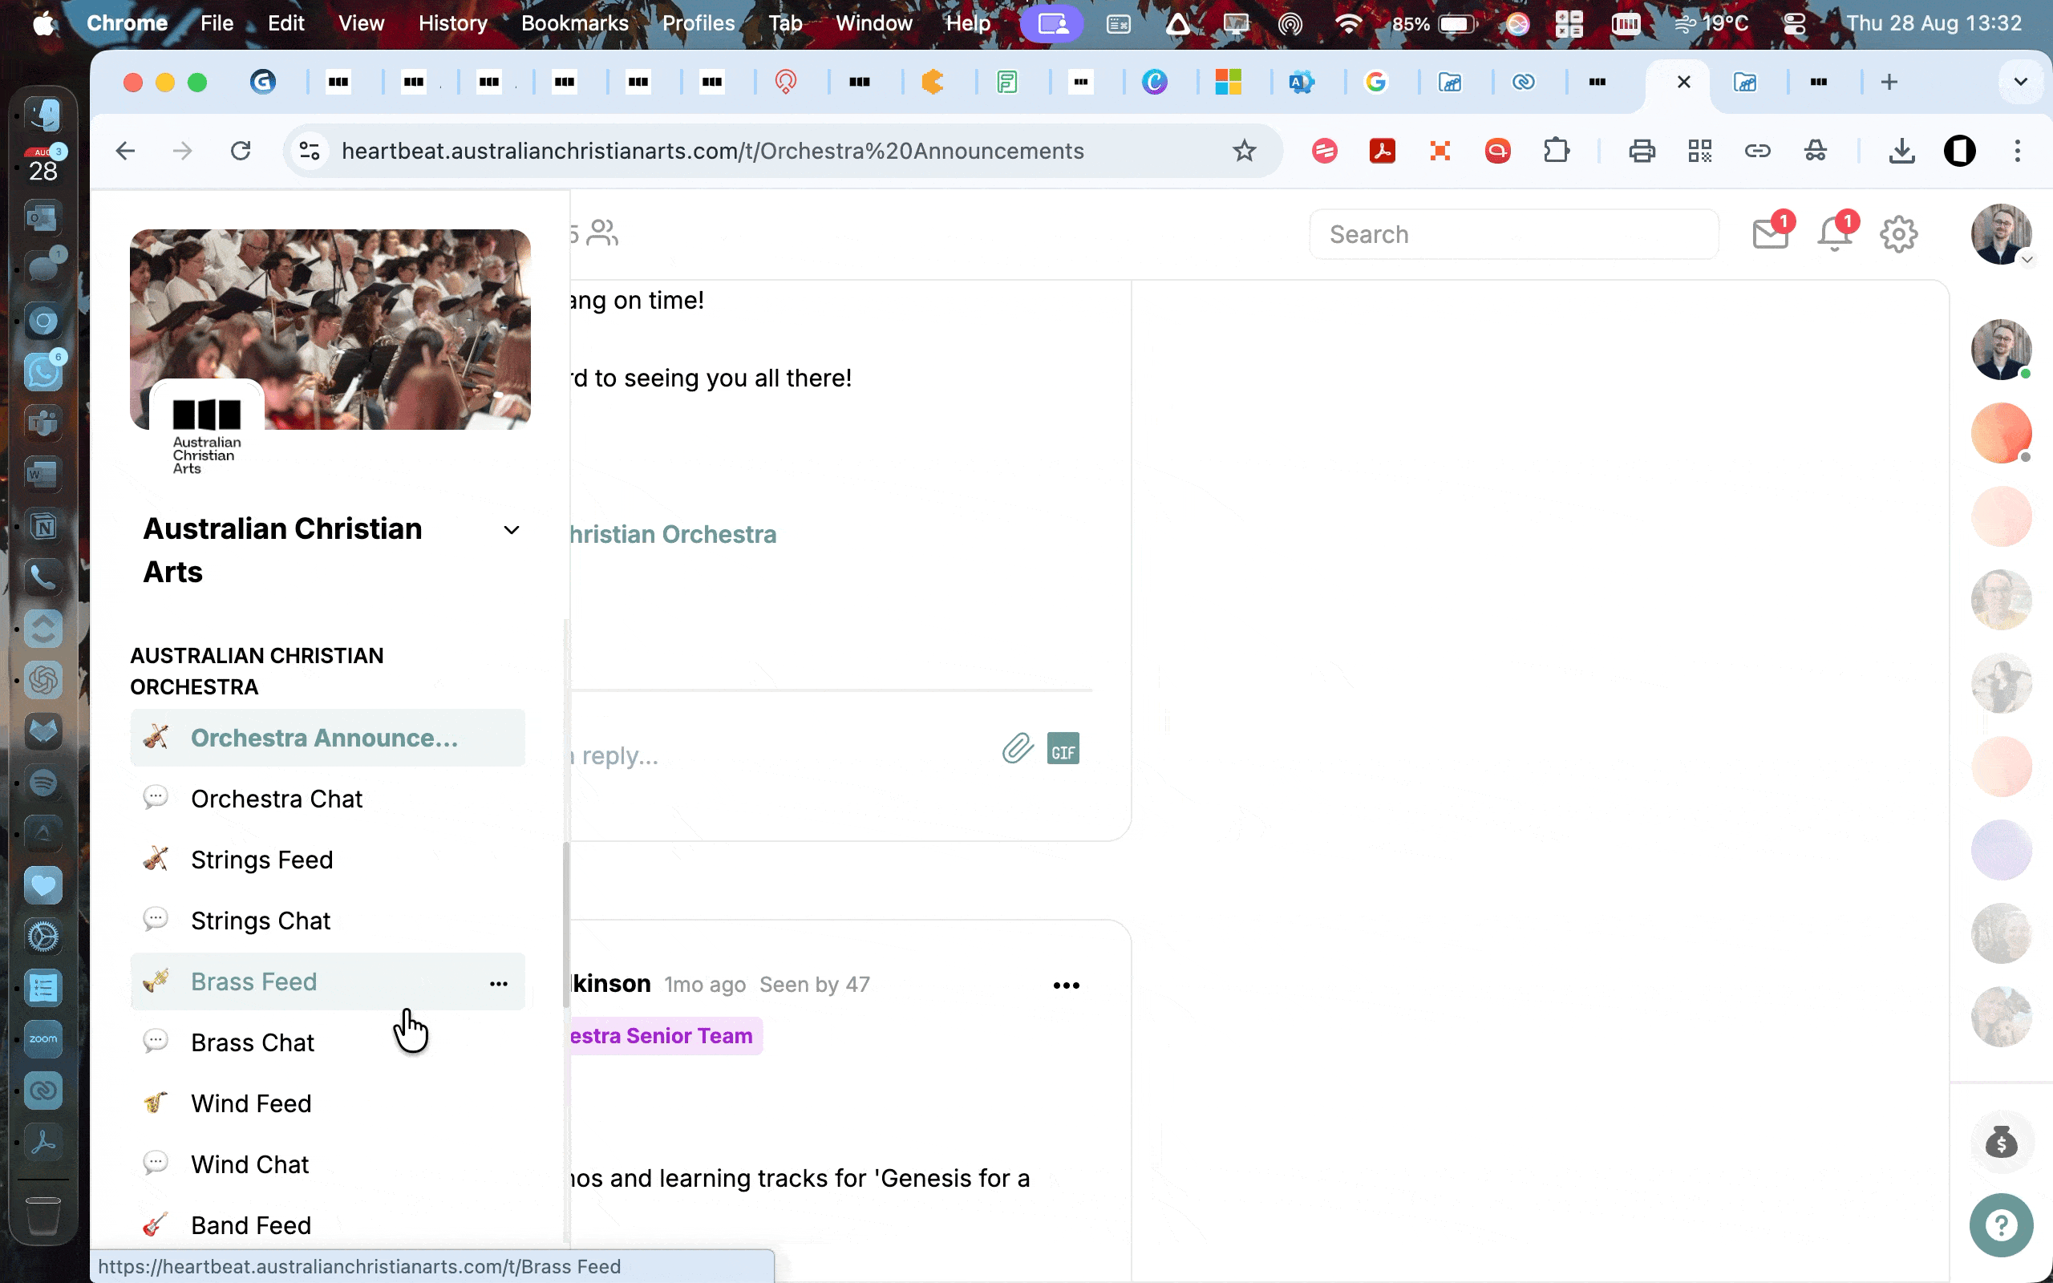
Task: Click the Wi-Fi menu bar icon
Action: [1348, 23]
